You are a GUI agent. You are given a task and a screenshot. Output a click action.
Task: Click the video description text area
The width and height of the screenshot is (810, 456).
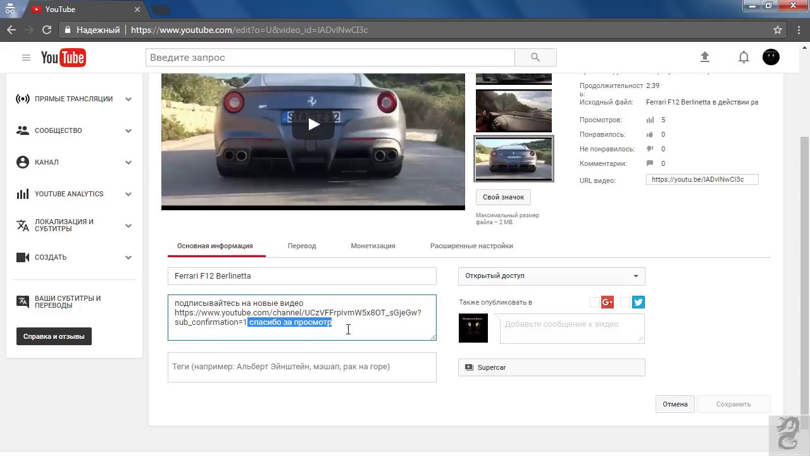pyautogui.click(x=302, y=317)
